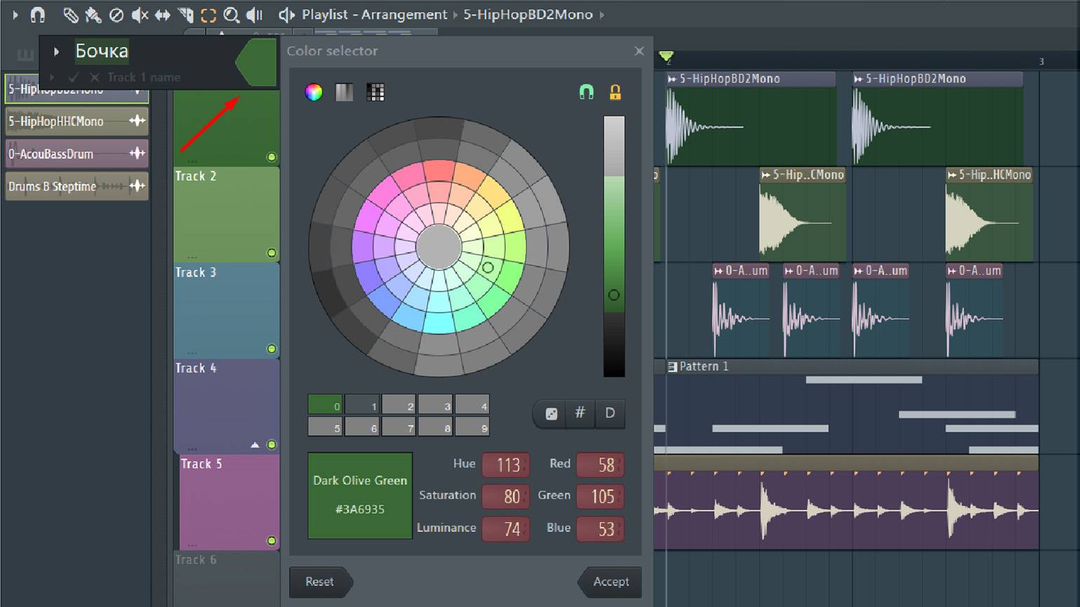Select the Playback speaker tool

pyautogui.click(x=255, y=14)
